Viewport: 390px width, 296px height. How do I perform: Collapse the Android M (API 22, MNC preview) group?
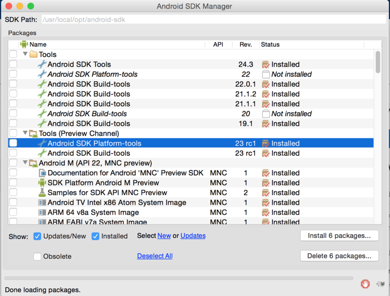pyautogui.click(x=25, y=163)
